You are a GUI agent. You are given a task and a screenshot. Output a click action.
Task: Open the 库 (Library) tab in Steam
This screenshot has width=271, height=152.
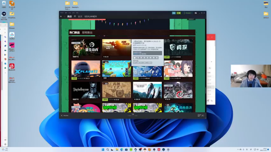[x=75, y=16]
